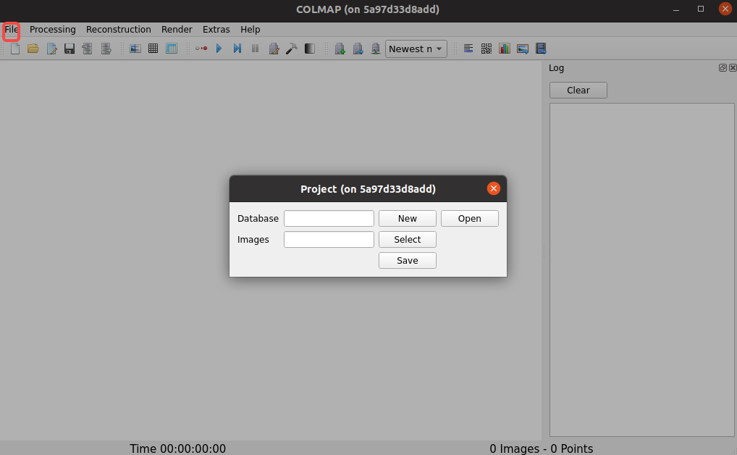Click Select to choose images folder

pos(408,240)
